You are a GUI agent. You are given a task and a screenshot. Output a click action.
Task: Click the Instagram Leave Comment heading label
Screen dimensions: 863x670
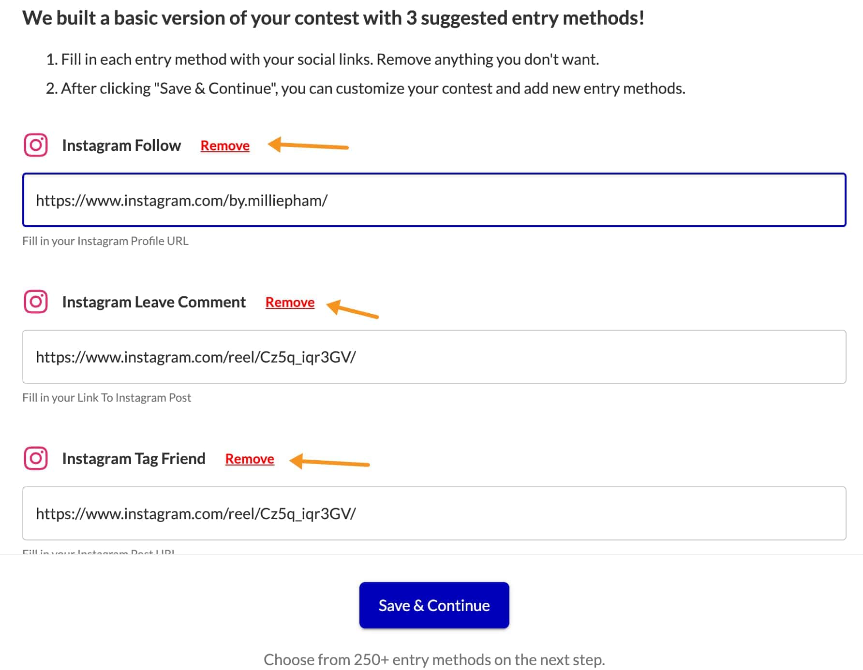click(153, 302)
